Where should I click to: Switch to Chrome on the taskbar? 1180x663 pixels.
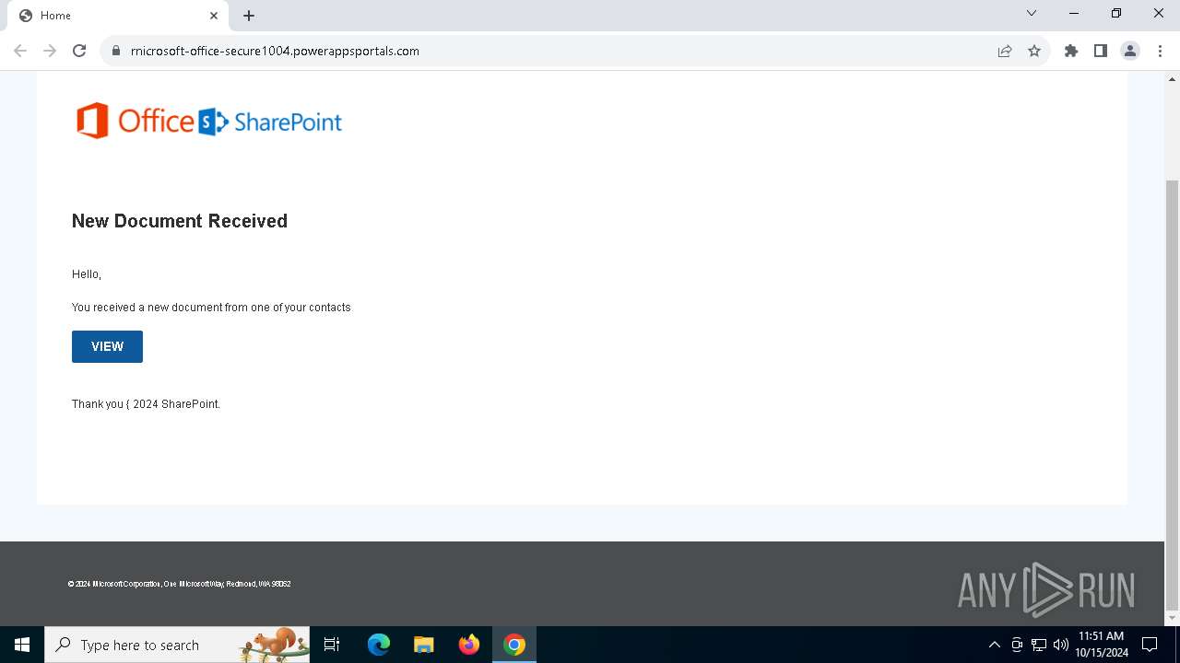(514, 645)
